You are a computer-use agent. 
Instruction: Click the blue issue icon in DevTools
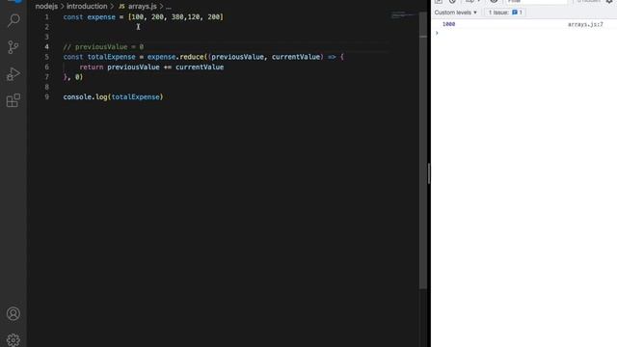[x=515, y=13]
